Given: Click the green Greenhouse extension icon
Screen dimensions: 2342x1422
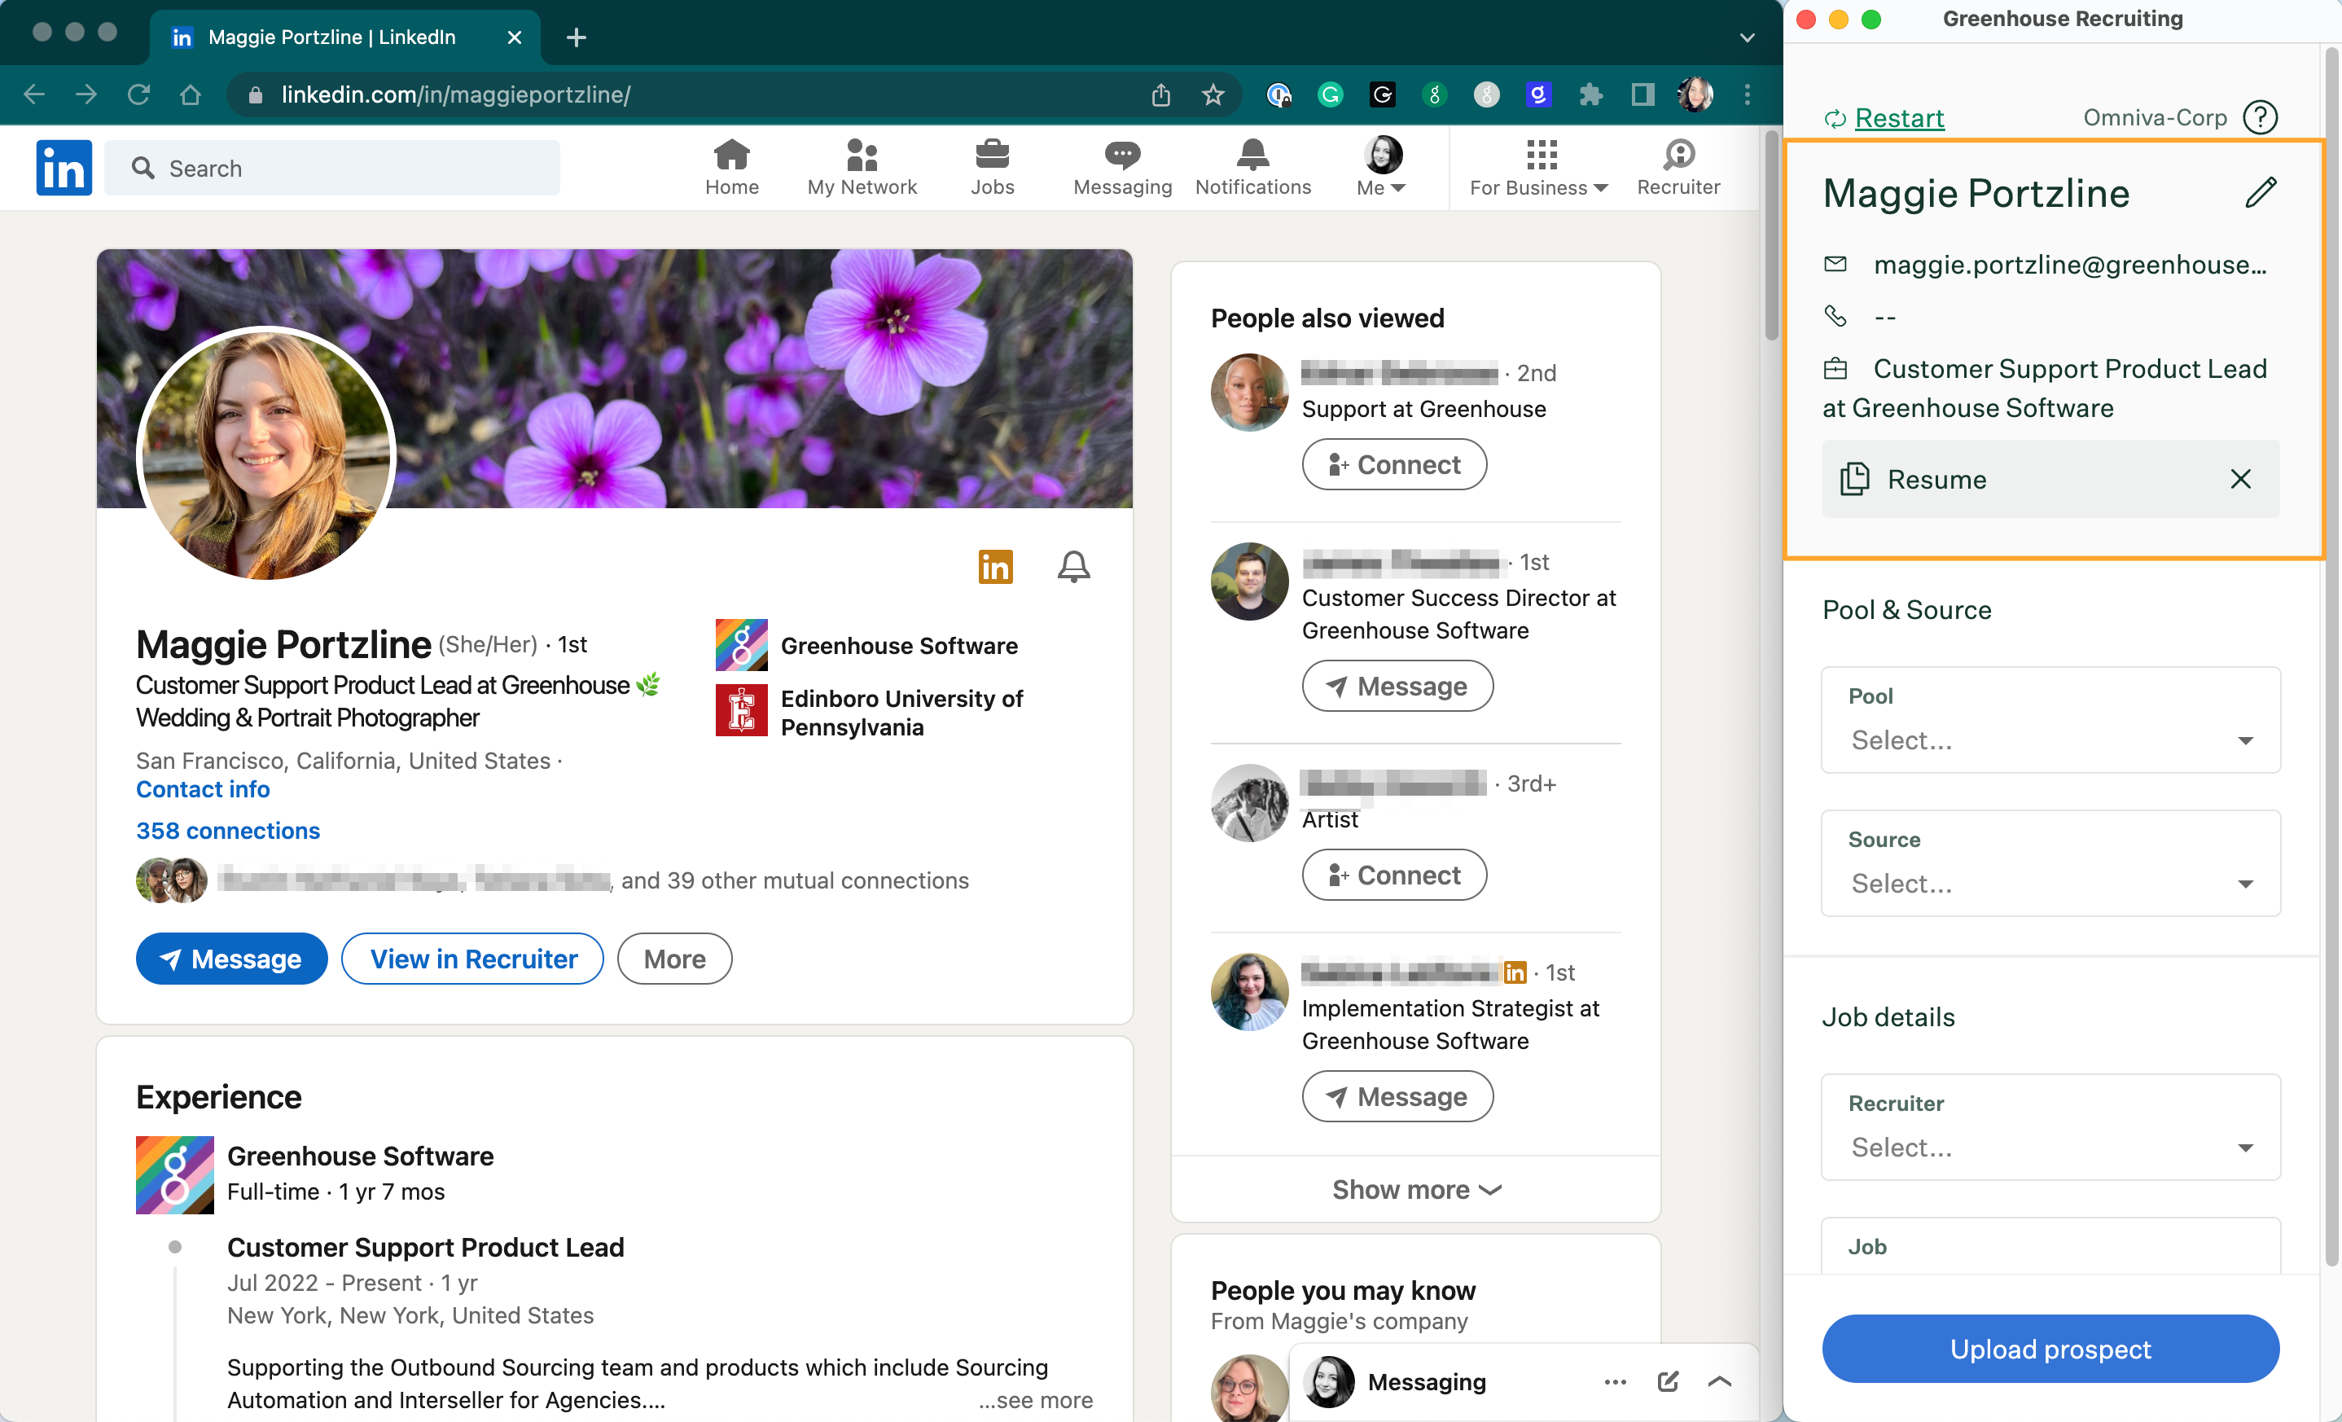Looking at the screenshot, I should [1434, 94].
